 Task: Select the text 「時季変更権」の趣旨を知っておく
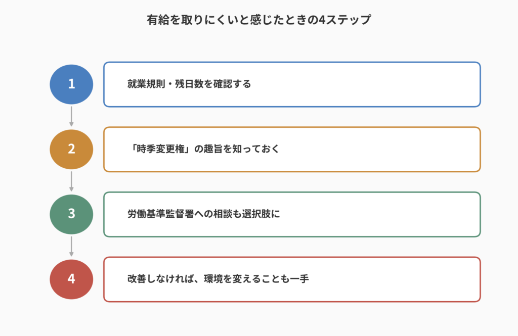click(203, 149)
